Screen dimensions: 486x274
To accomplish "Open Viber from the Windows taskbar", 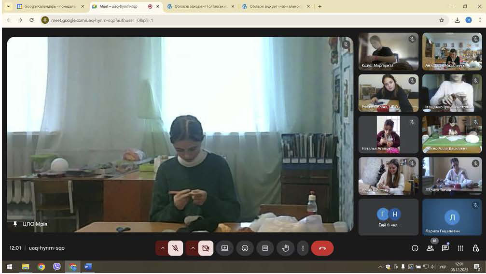I will (x=57, y=266).
